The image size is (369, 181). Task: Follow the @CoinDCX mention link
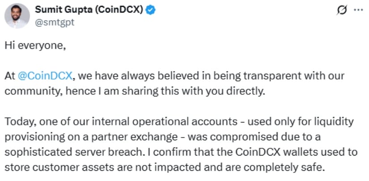pos(45,76)
